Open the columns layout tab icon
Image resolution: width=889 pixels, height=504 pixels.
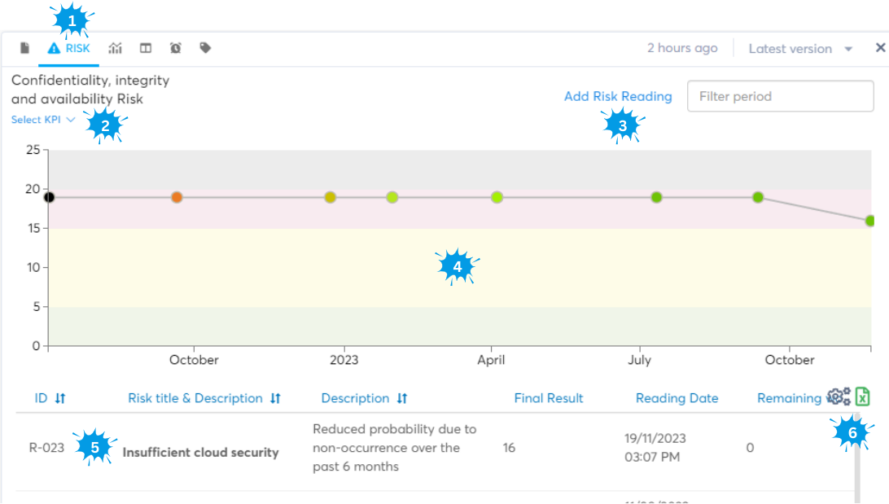click(x=146, y=49)
